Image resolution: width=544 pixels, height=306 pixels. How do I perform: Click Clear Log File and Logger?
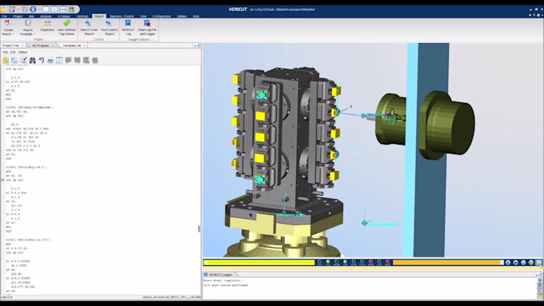tap(147, 27)
